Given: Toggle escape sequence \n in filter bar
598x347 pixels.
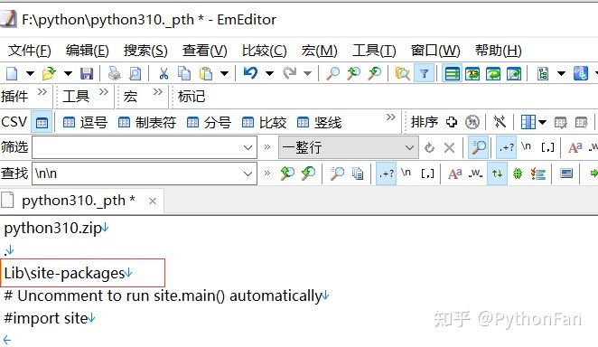Looking at the screenshot, I should pyautogui.click(x=527, y=146).
